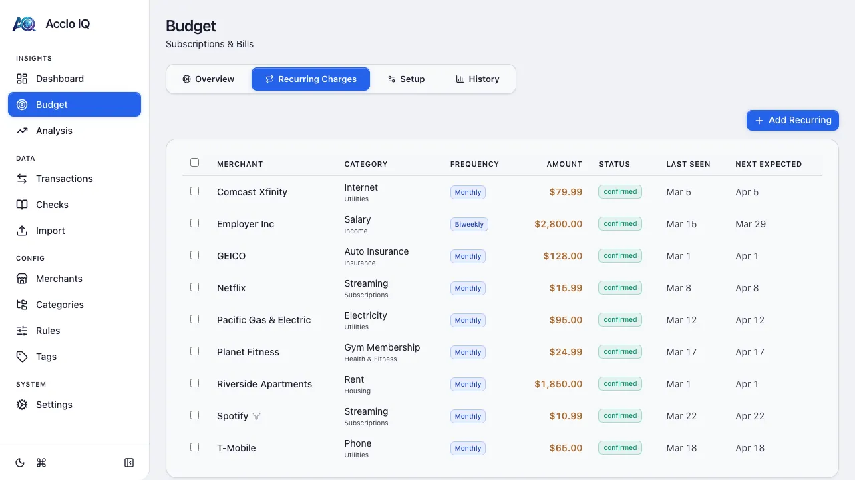Click the confirmed status badge for Netflix
Viewport: 855px width, 480px height.
620,288
